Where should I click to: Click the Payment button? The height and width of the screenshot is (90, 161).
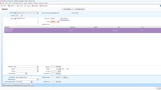(x=25, y=85)
